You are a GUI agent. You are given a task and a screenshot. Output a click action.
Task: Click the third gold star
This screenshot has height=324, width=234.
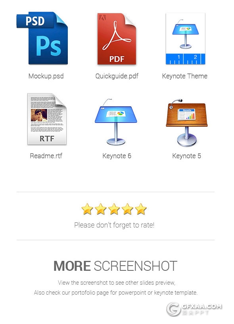pyautogui.click(x=114, y=209)
